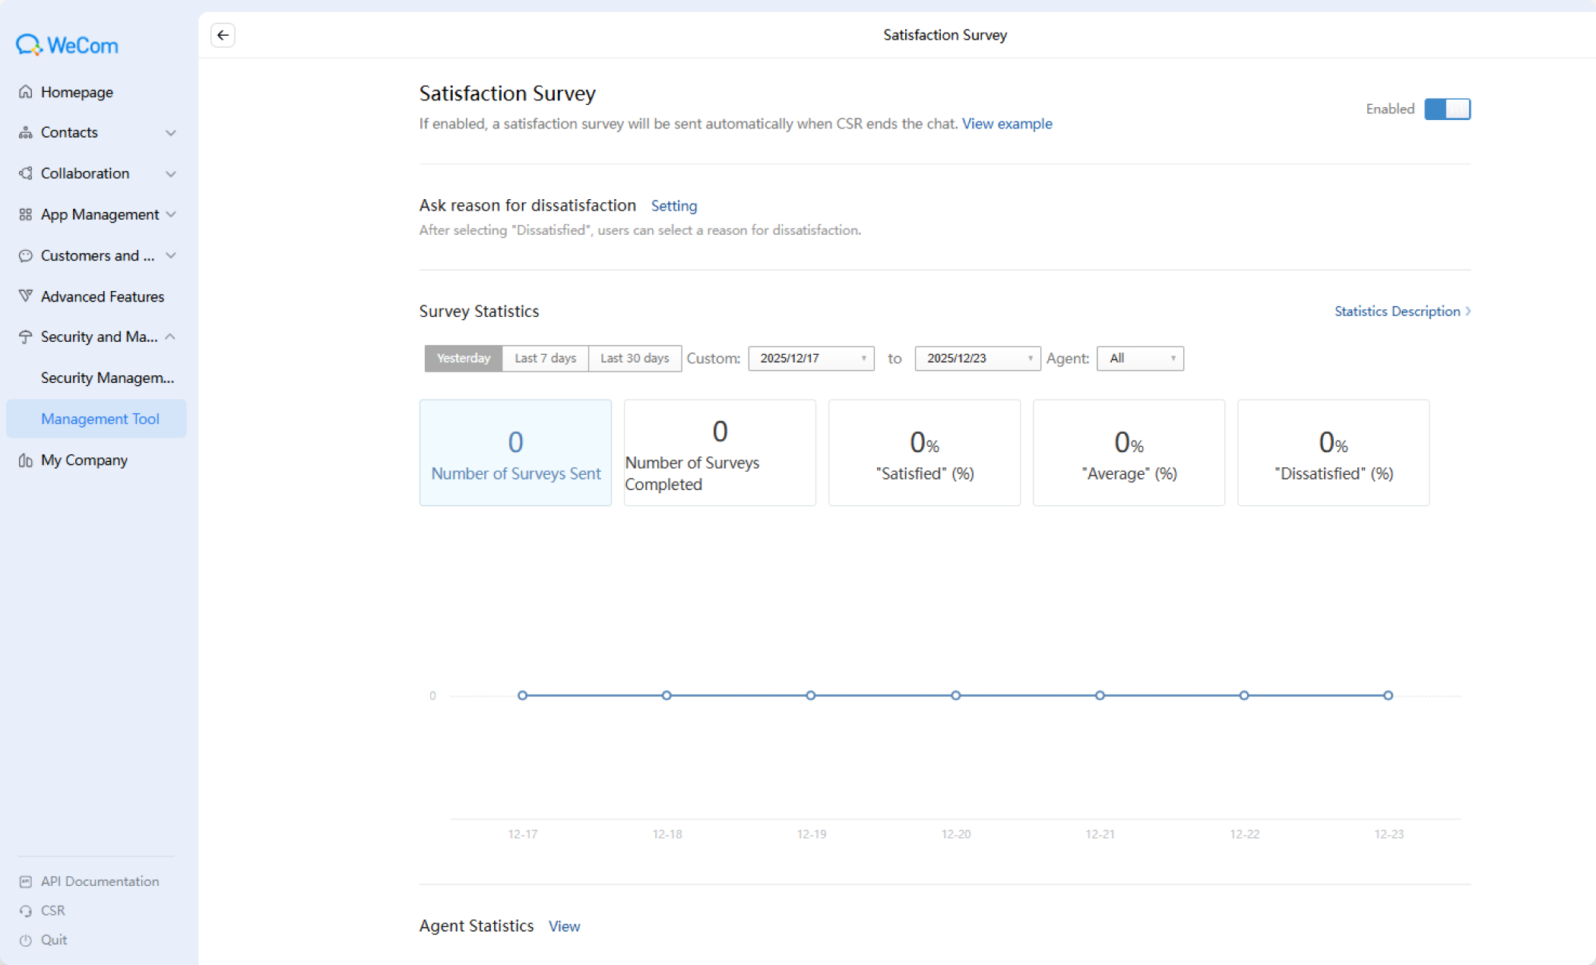Click the chart data point for 12-17
The width and height of the screenshot is (1596, 965).
[522, 695]
